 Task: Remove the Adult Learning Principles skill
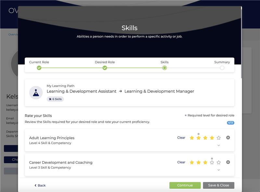pos(228,138)
